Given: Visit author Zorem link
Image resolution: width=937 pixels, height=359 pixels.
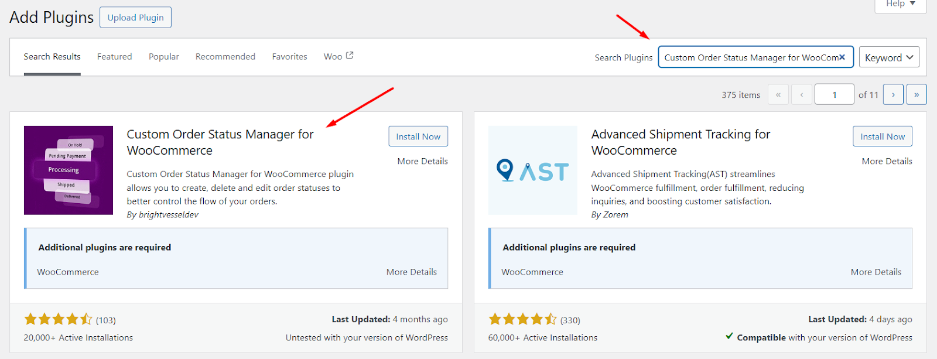Looking at the screenshot, I should [616, 215].
